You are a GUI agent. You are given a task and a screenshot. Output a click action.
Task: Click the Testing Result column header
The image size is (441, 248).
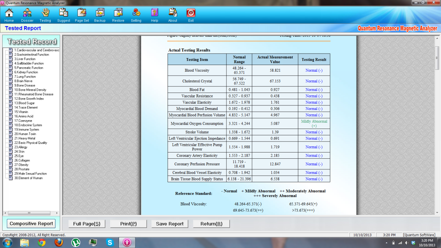(314, 60)
